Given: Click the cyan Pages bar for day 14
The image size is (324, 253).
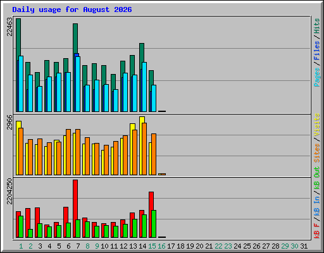Looking at the screenshot, I should click(144, 87).
